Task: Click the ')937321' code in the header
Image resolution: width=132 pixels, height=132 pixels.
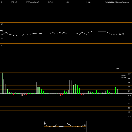Action: click(88, 2)
